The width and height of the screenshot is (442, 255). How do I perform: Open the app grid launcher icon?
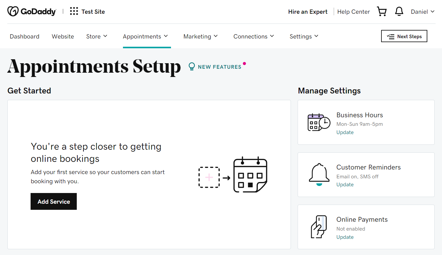tap(74, 12)
